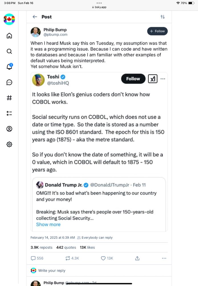Open Notifications from the sidebar
This screenshot has height=286, width=198.
[x=9, y=67]
